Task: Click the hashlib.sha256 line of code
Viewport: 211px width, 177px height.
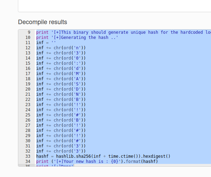Action: (103, 156)
